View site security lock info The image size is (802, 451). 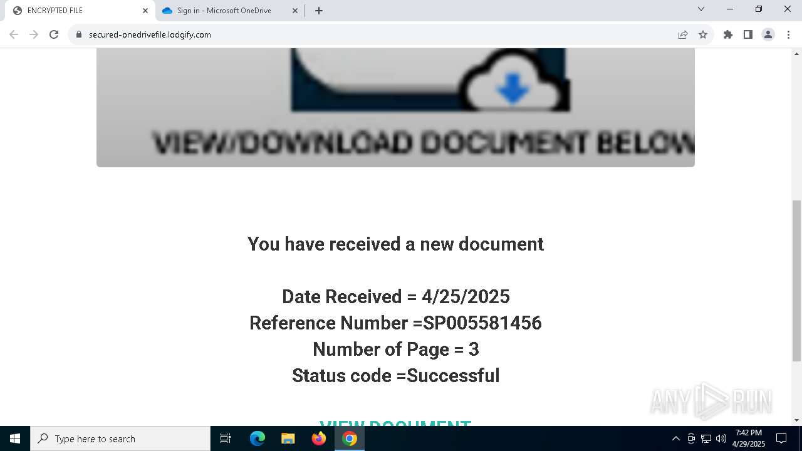pos(79,34)
